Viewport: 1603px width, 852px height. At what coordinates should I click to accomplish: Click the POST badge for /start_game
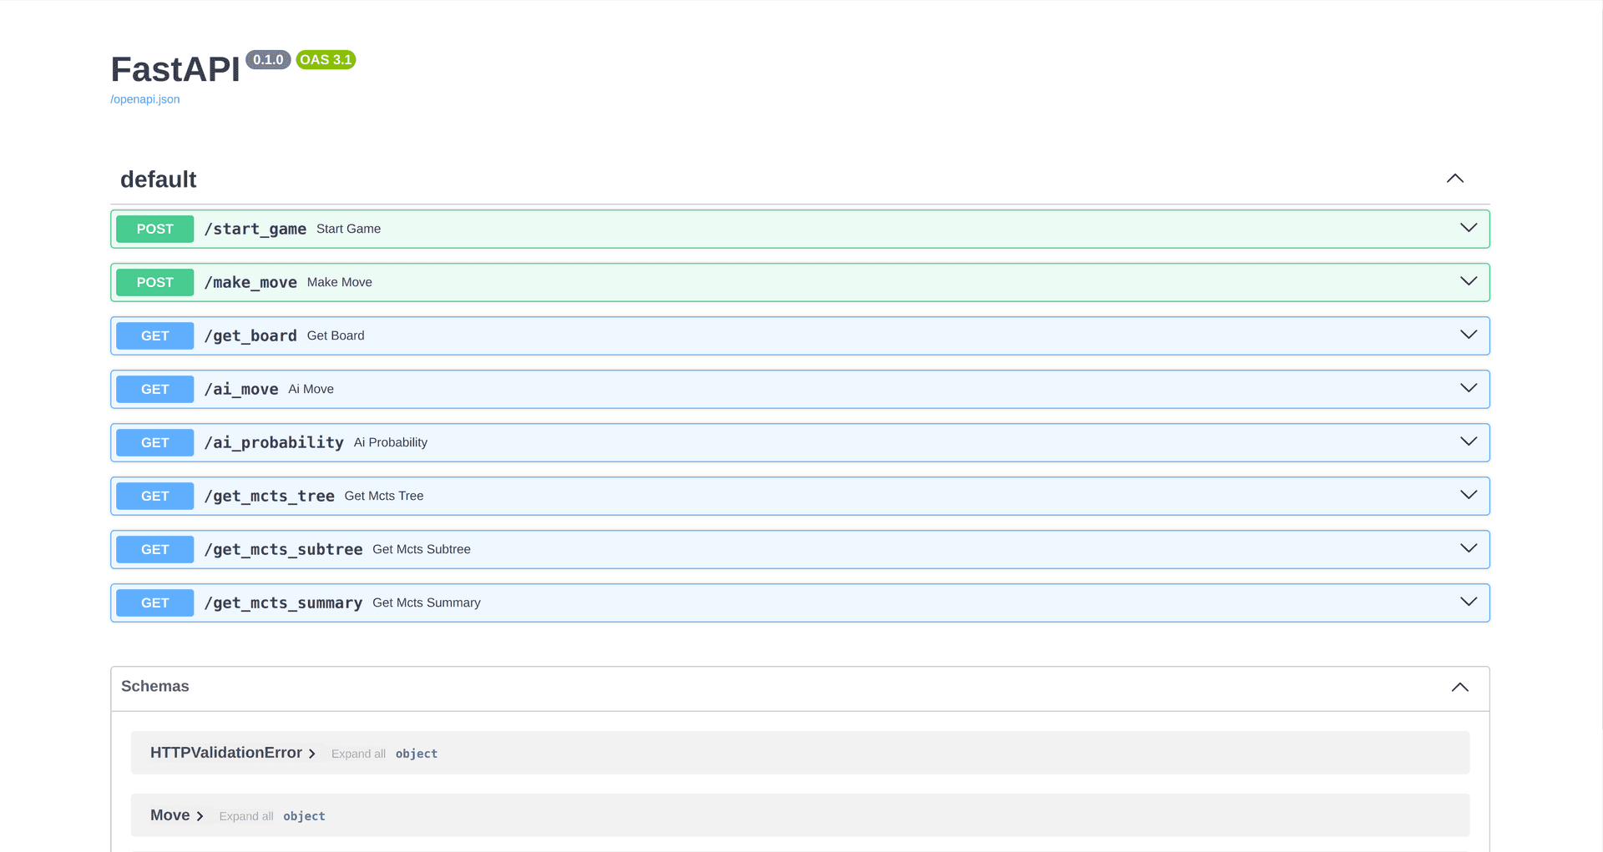(155, 229)
